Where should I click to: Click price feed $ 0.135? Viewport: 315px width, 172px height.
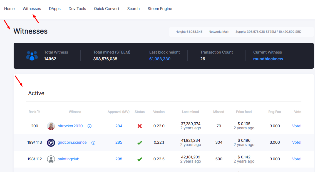[244, 124]
